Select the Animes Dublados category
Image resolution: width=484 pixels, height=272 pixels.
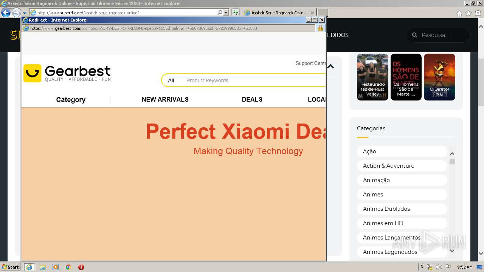(x=402, y=209)
